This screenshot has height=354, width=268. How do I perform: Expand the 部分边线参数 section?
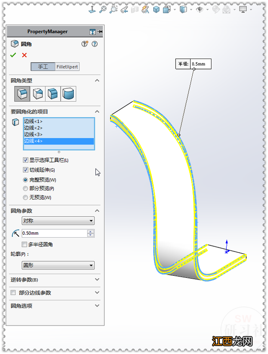(x=97, y=292)
